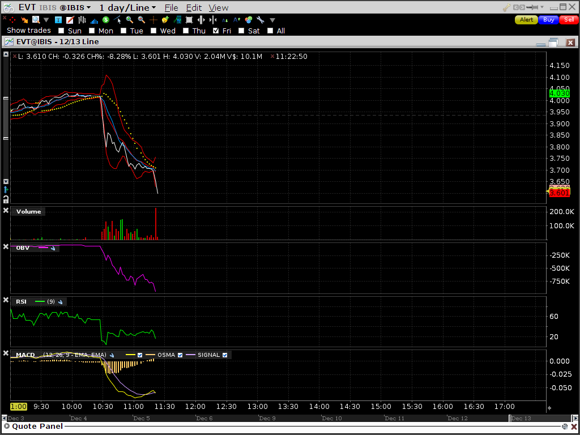Zoom out with the minus magnifier

pyautogui.click(x=141, y=20)
